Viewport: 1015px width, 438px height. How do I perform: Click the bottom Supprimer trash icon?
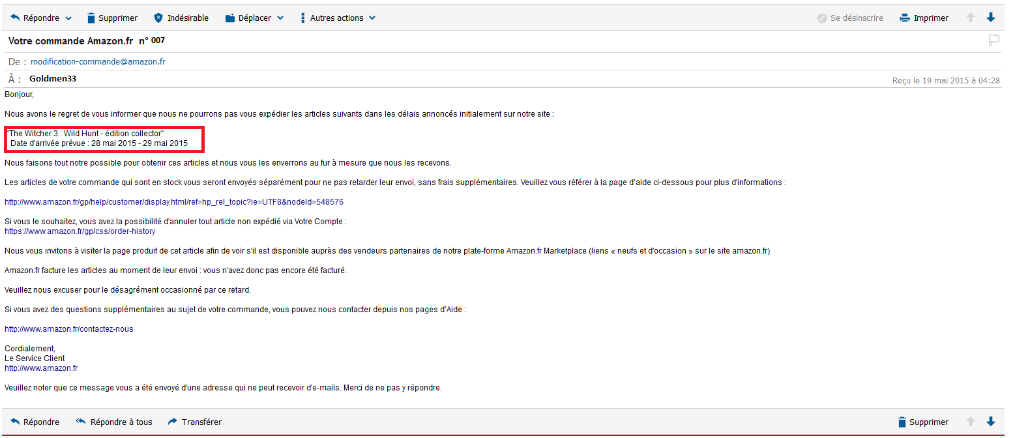902,422
